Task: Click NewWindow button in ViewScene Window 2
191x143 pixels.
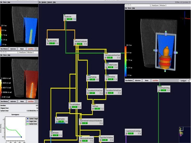Action: pyautogui.click(x=4, y=101)
